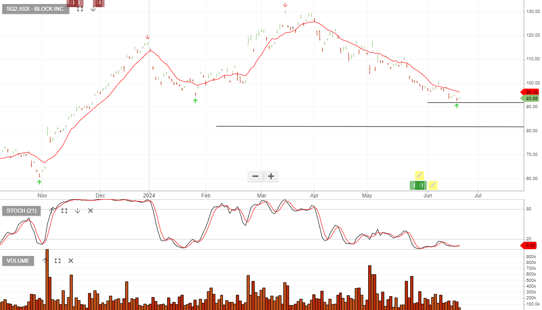Zoom in the chart with plus button
The height and width of the screenshot is (310, 542).
pos(271,176)
